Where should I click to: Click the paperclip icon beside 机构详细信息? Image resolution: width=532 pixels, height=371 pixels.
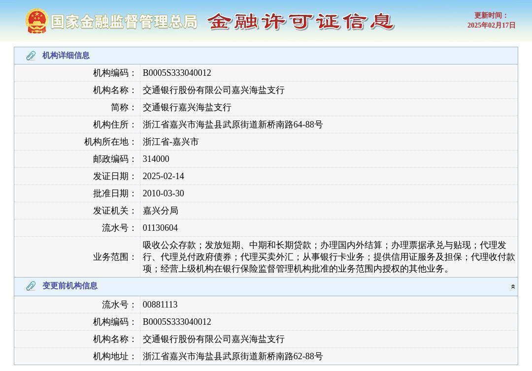32,56
